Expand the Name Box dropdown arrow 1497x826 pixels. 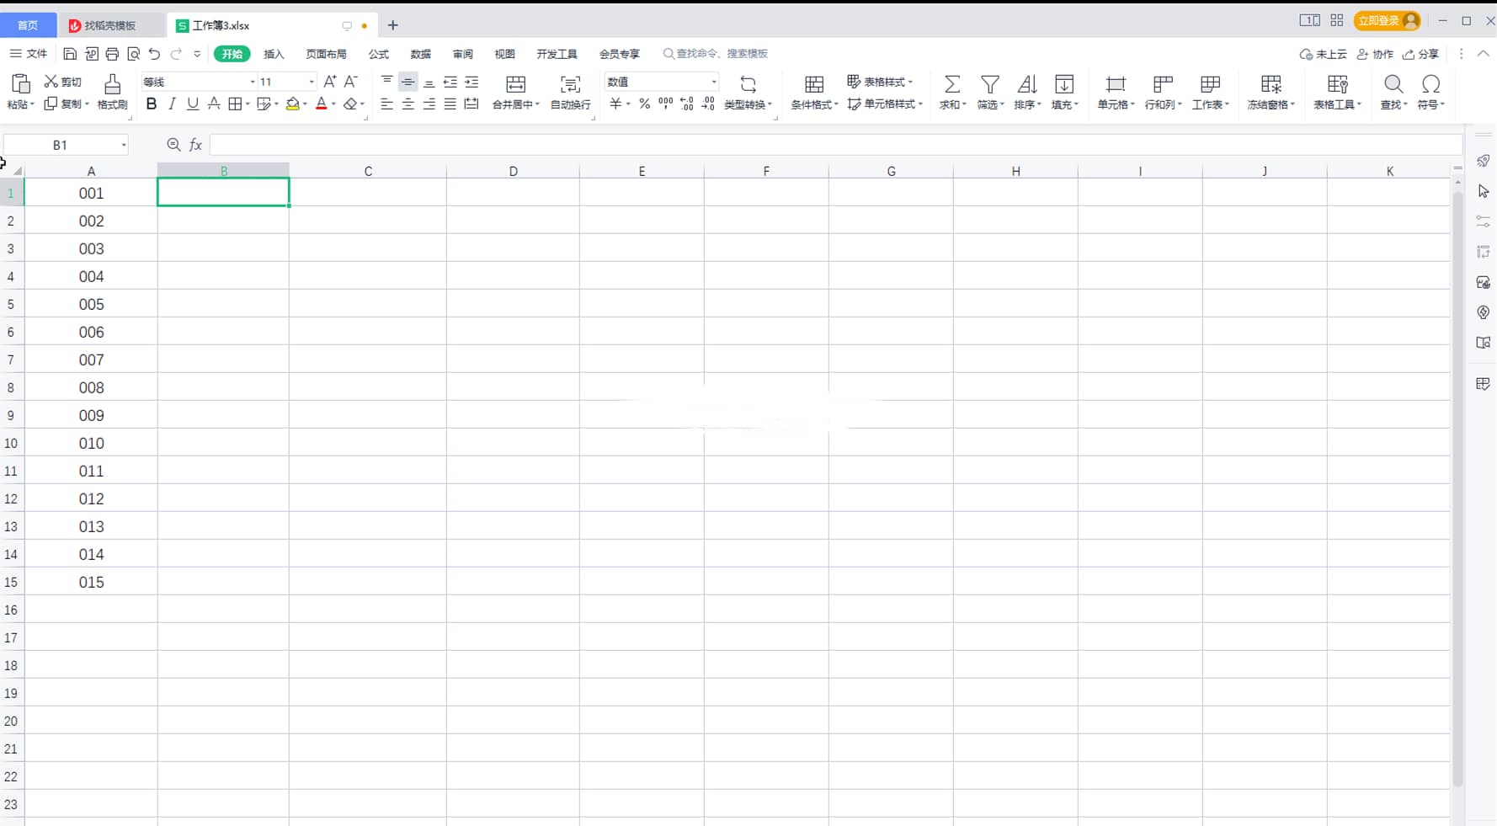[124, 145]
